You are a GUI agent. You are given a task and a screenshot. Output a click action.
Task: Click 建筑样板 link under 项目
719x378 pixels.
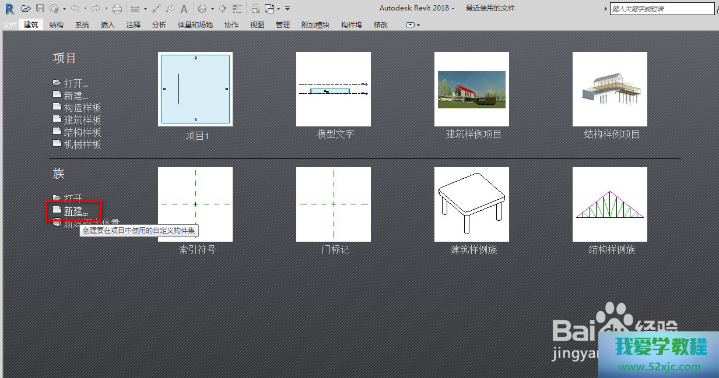click(82, 120)
